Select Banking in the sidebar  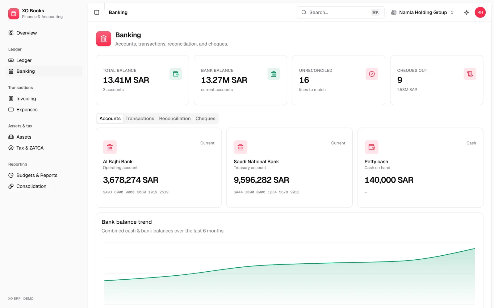[x=44, y=71]
